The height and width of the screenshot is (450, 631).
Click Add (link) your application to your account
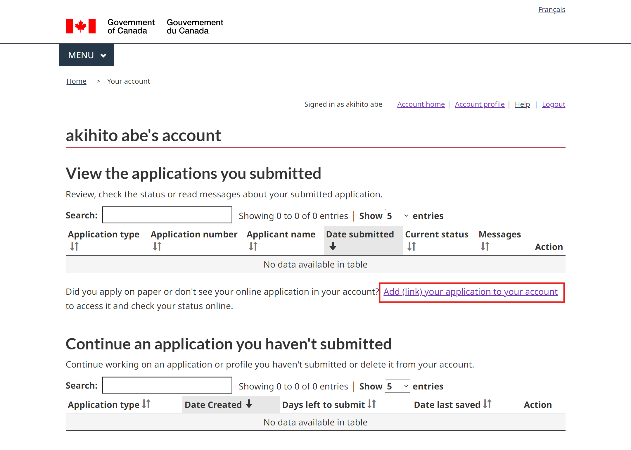coord(471,292)
